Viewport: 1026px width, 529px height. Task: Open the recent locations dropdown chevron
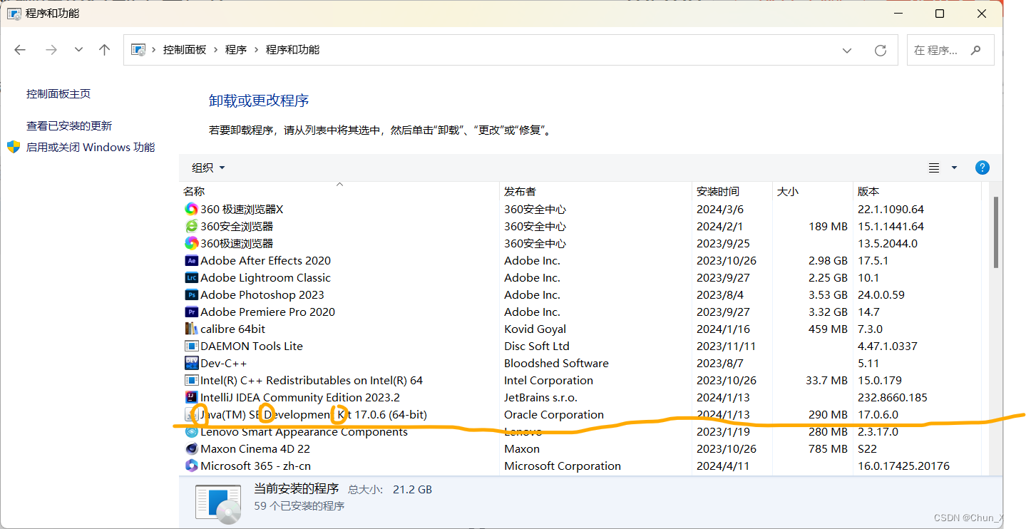click(x=78, y=50)
